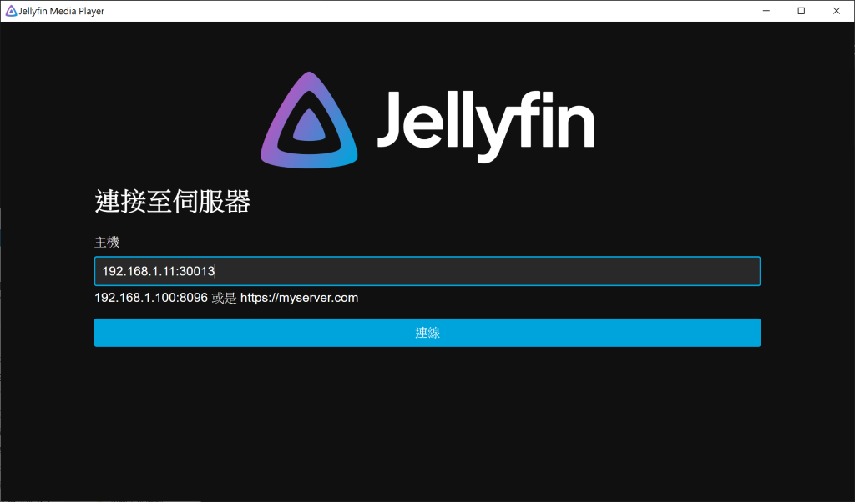Image resolution: width=855 pixels, height=502 pixels.
Task: Click the 主機 field label
Action: pos(107,243)
